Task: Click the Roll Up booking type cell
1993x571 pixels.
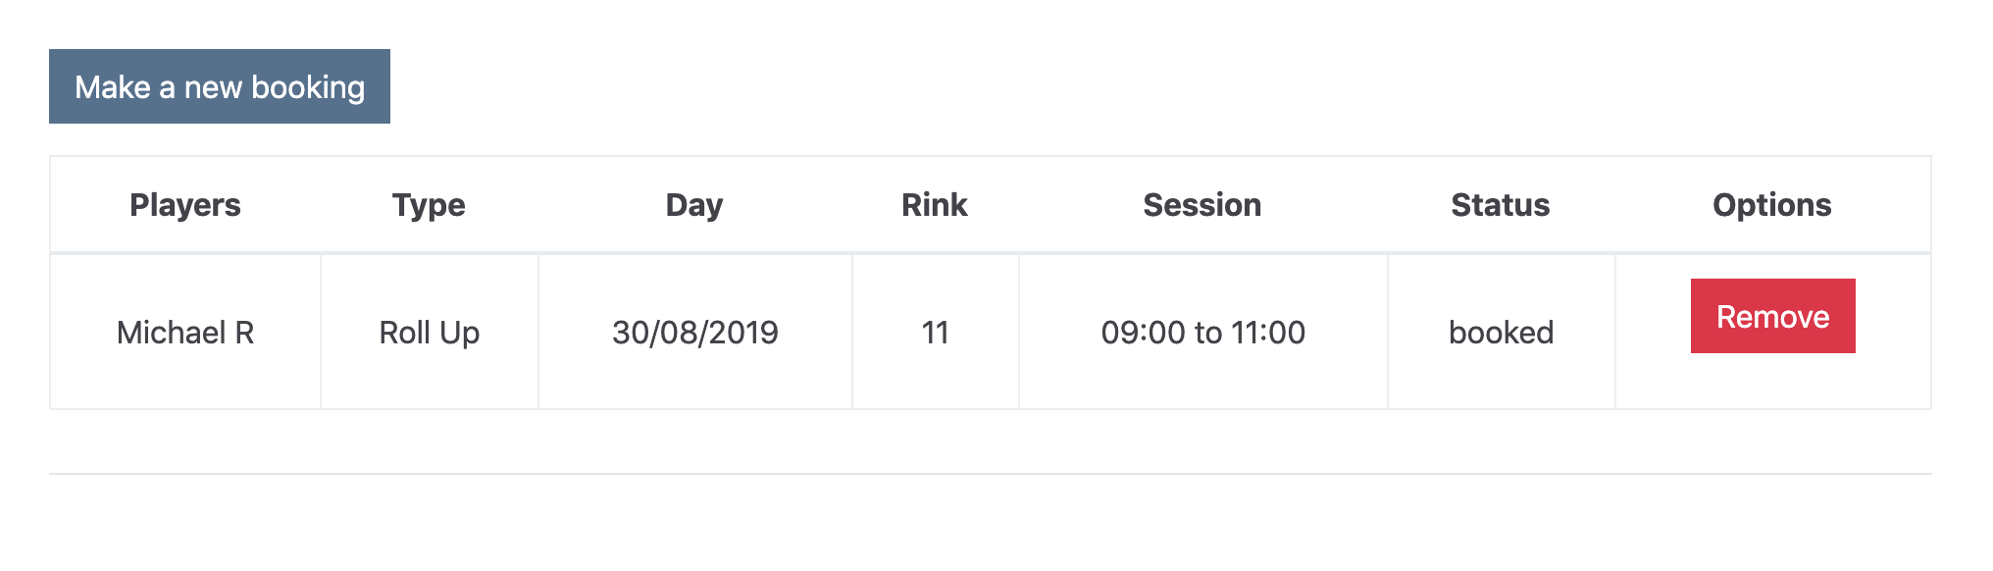Action: click(x=430, y=333)
